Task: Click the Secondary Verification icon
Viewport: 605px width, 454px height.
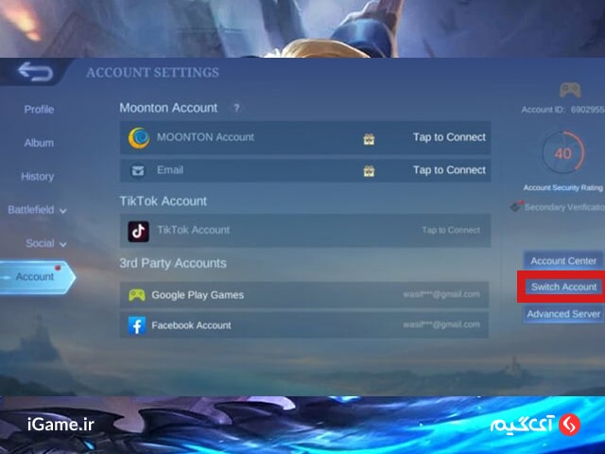Action: pyautogui.click(x=516, y=206)
